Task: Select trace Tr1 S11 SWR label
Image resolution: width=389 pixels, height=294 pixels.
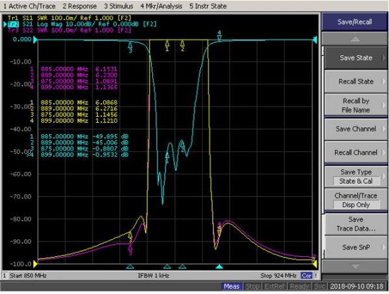Action: [69, 18]
